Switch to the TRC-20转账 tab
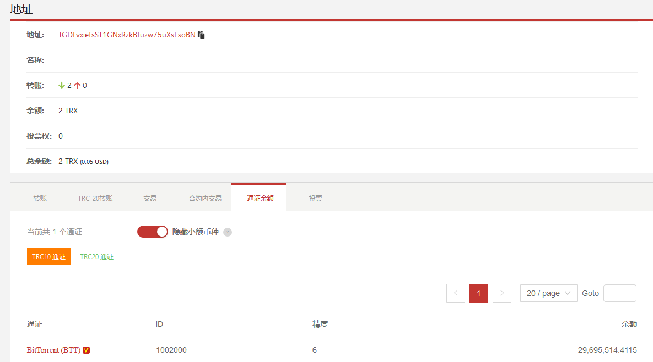The width and height of the screenshot is (653, 362). point(95,198)
